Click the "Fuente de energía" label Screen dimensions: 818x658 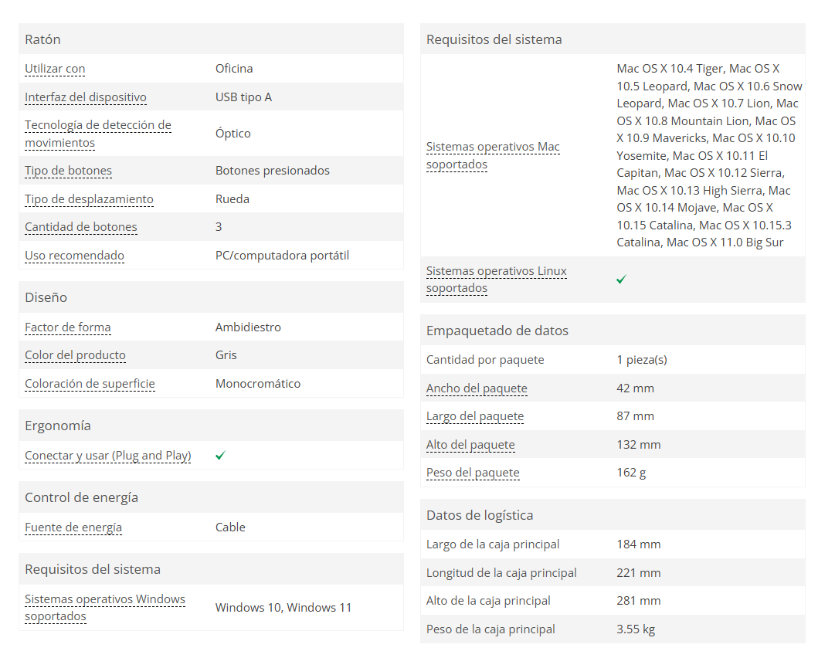pos(73,527)
